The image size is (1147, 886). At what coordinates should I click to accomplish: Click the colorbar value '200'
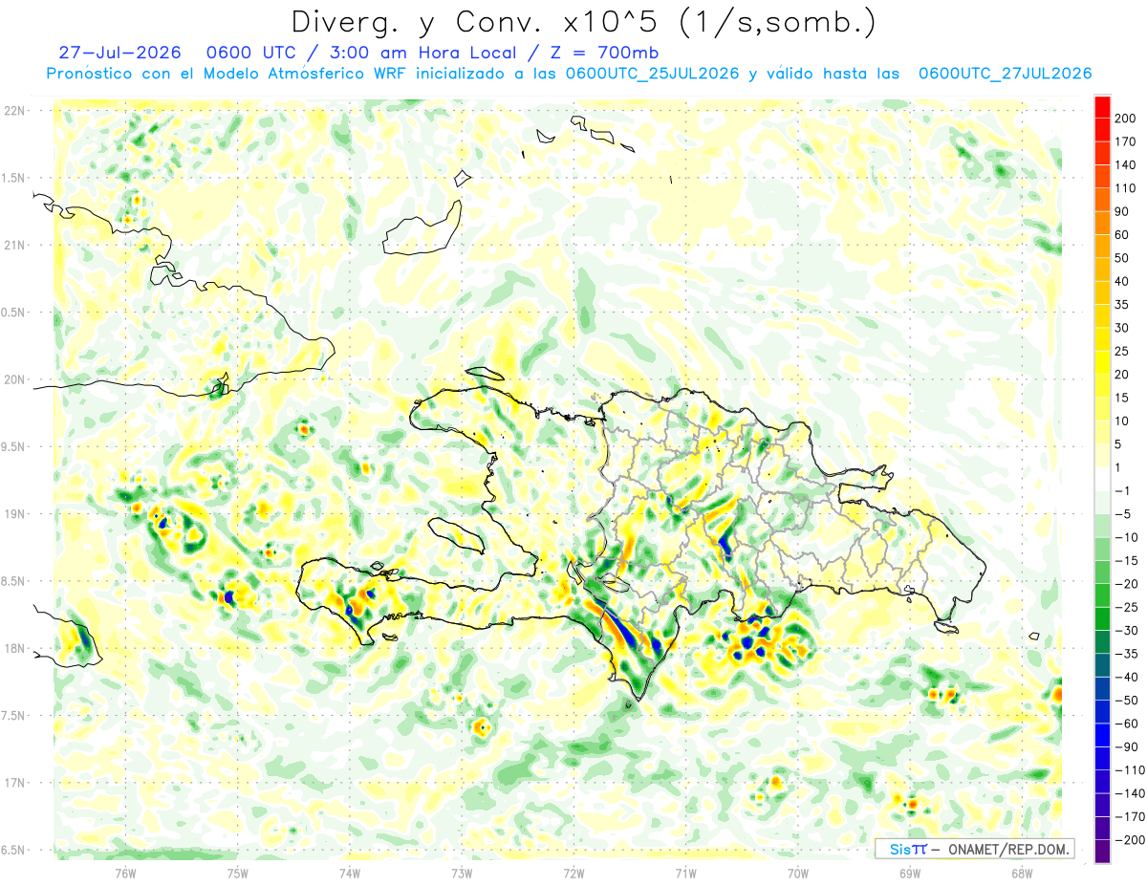click(1126, 119)
